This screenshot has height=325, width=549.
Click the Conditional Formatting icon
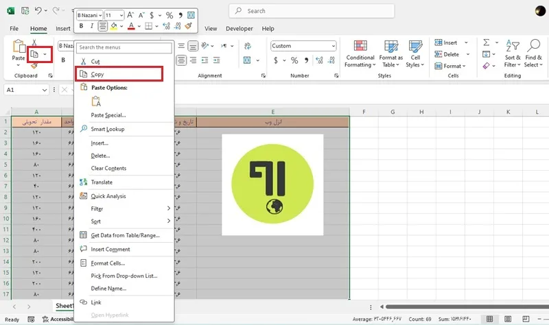coord(360,46)
